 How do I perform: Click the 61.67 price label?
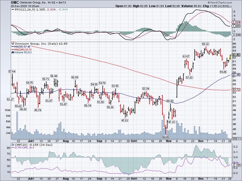[x=186, y=57]
